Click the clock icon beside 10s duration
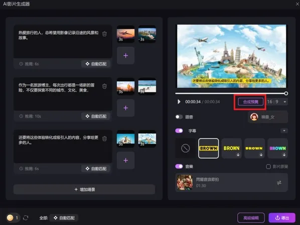Viewport: 300px width, 225px height. [x=21, y=116]
